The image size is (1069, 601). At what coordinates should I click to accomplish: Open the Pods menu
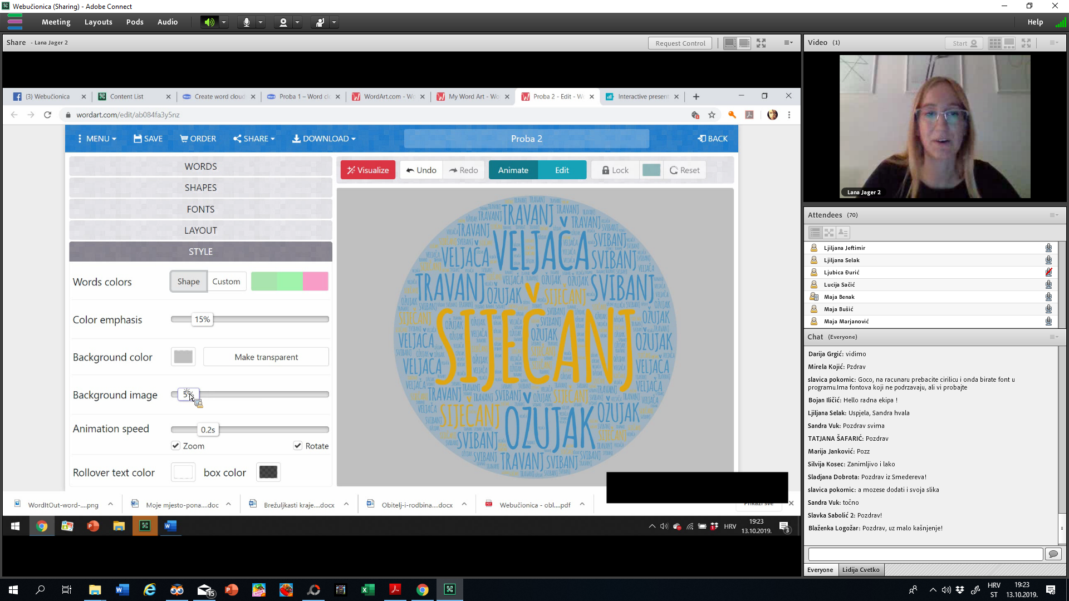tap(135, 22)
